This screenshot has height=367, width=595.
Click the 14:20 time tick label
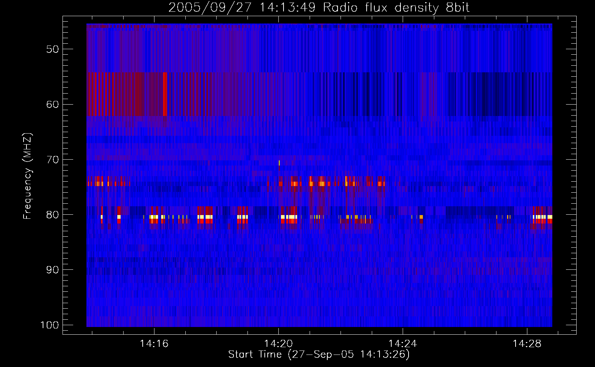[x=278, y=344]
